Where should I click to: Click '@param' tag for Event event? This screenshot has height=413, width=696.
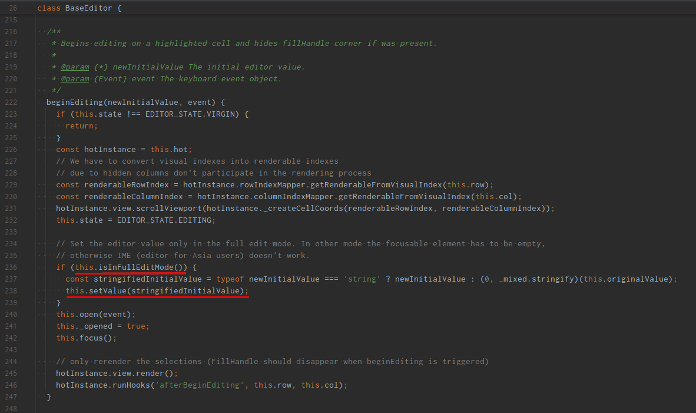coord(75,78)
